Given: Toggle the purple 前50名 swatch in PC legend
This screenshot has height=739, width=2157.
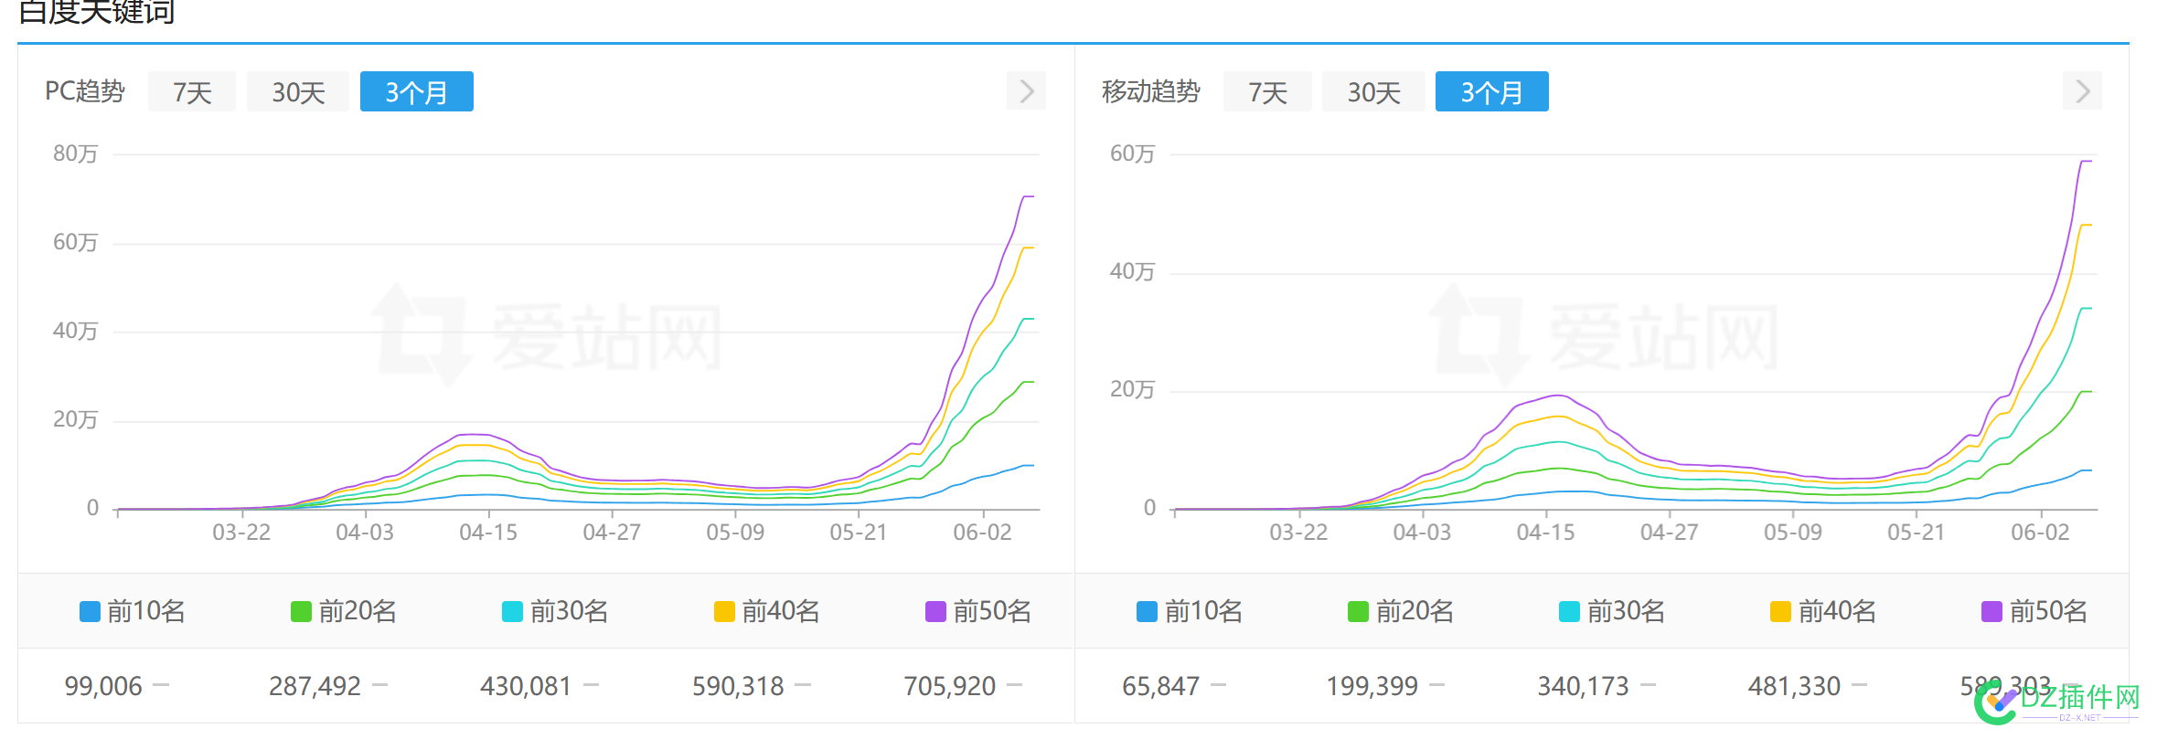Looking at the screenshot, I should [935, 611].
